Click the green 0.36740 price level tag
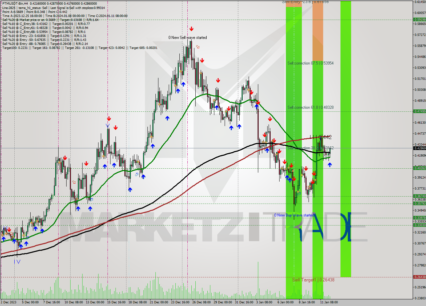Viewport: 426px width, 306px height. [x=419, y=196]
